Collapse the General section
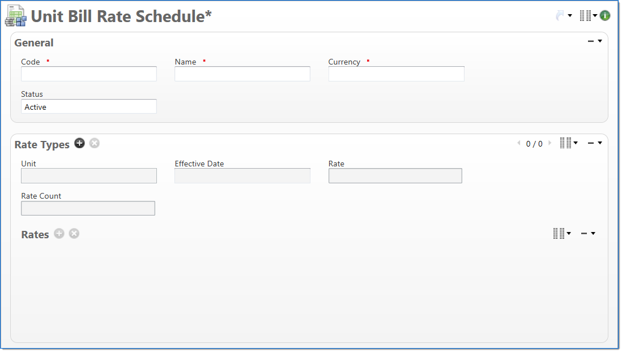Viewport: 622px width, 352px height. point(591,41)
